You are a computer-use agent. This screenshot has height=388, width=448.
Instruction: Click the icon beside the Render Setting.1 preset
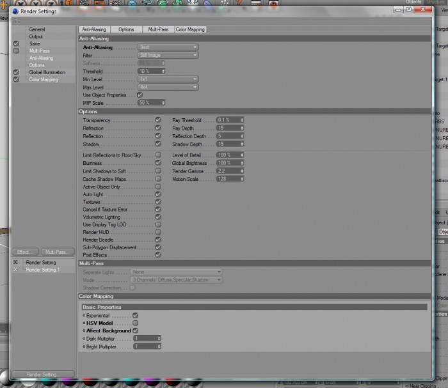coord(15,269)
